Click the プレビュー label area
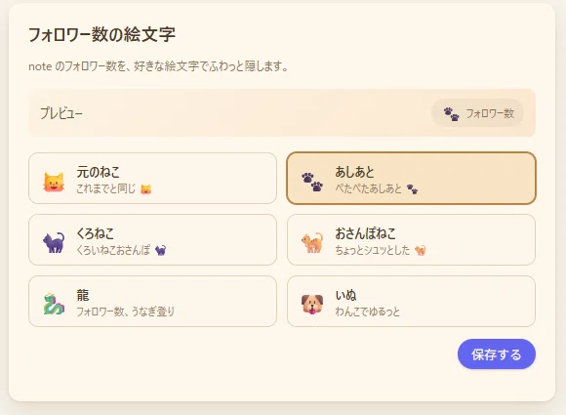566x415 pixels. tap(61, 113)
